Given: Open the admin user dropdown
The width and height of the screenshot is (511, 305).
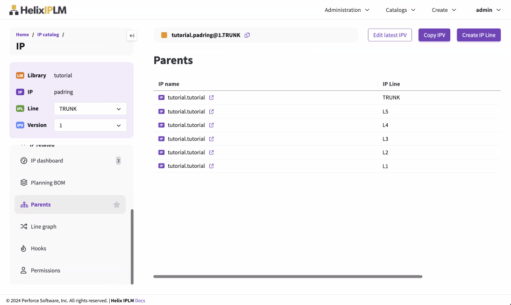Looking at the screenshot, I should 488,10.
